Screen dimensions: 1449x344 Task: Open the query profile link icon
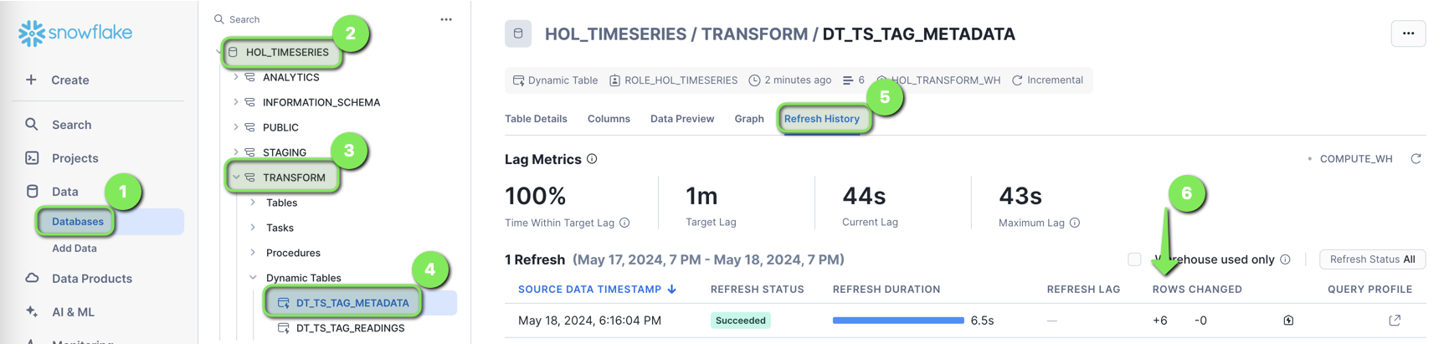tap(1395, 321)
